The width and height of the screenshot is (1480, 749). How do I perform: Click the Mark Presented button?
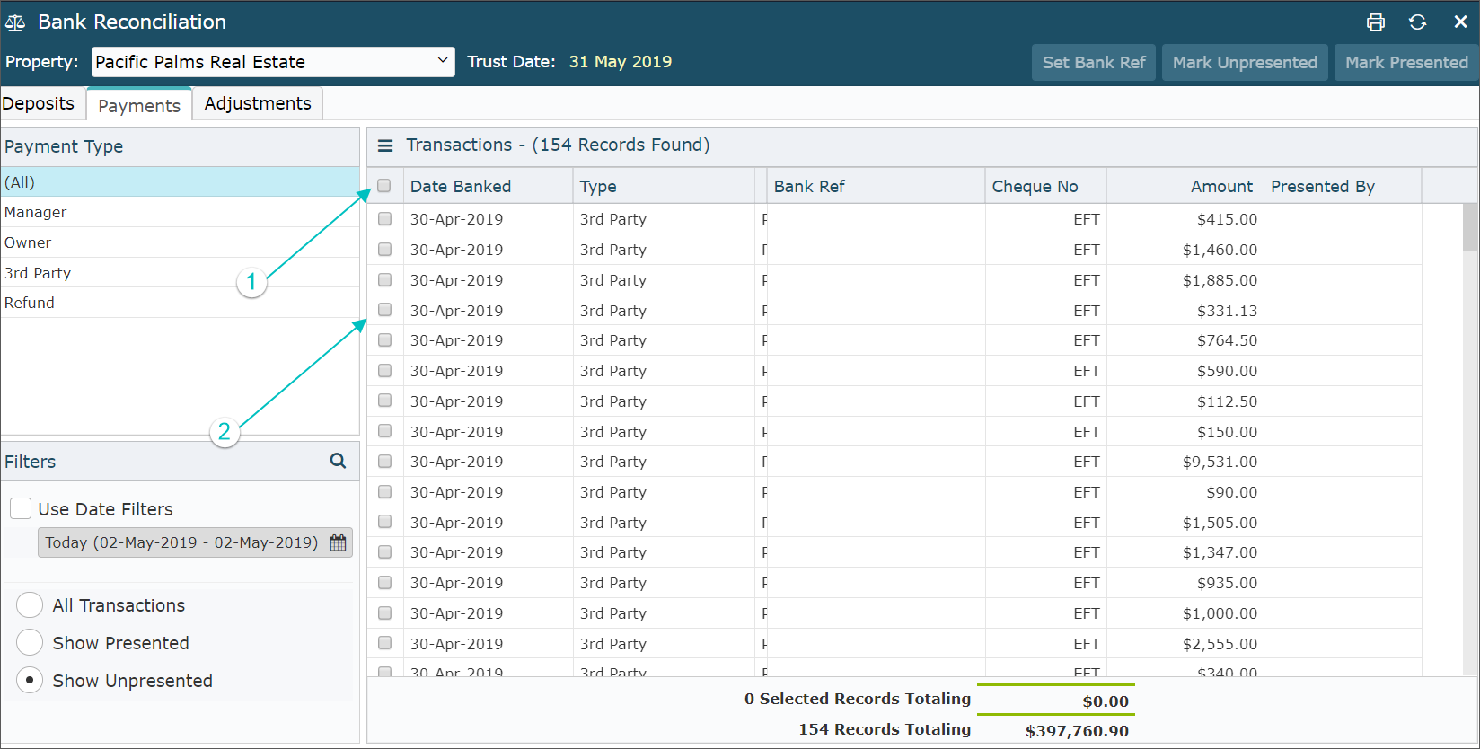pos(1405,63)
